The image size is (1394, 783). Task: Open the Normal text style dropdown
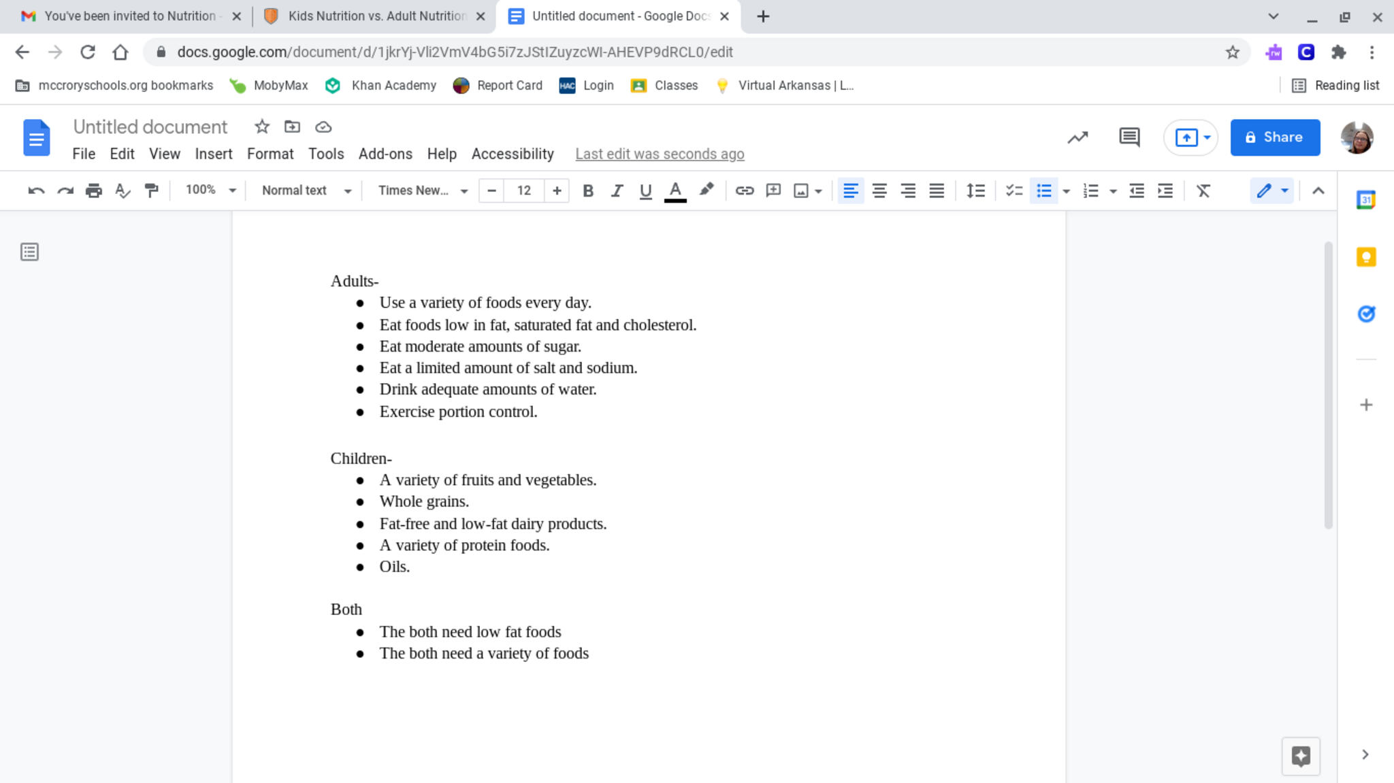[306, 190]
